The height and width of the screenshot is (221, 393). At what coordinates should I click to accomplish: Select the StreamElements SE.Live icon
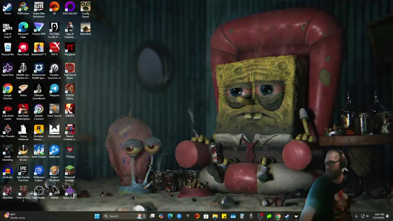point(23,153)
